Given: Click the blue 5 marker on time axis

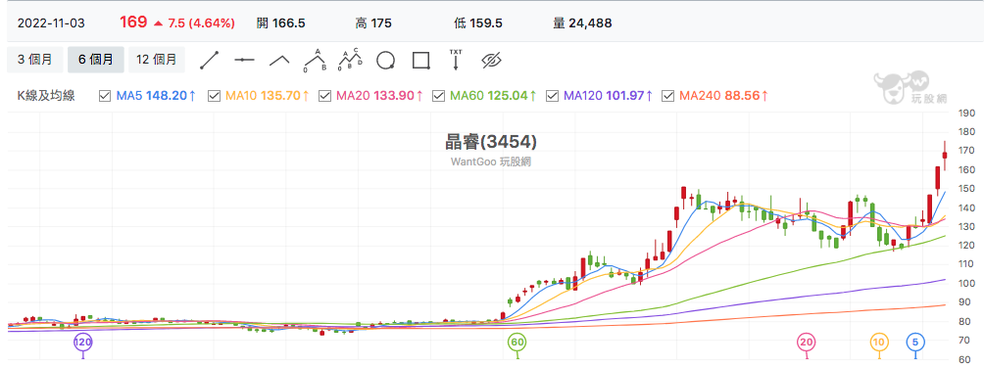Looking at the screenshot, I should tap(915, 343).
